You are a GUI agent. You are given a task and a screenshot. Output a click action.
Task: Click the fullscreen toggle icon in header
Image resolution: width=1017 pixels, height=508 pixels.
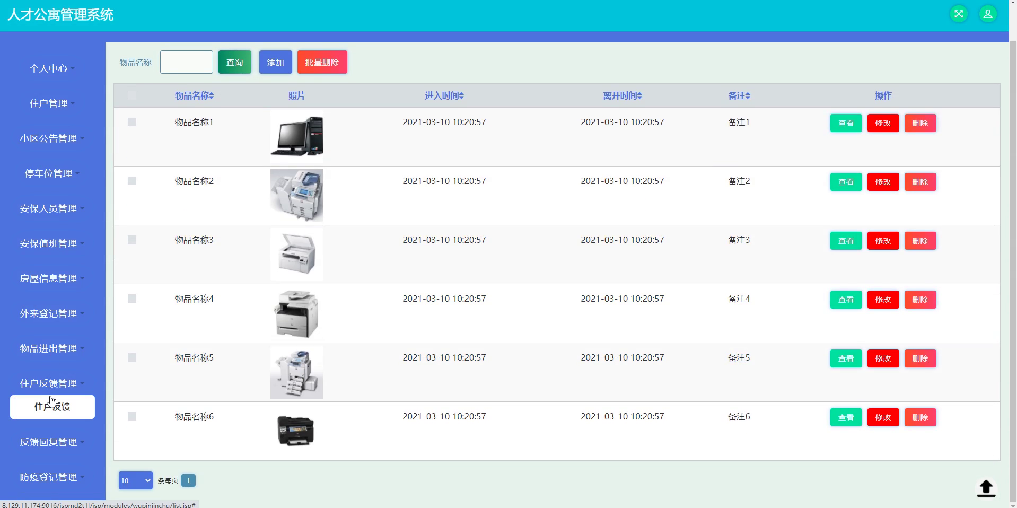(x=959, y=14)
